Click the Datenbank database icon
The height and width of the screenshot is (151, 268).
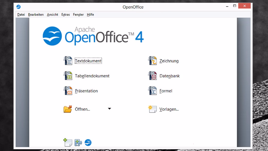[153, 76]
